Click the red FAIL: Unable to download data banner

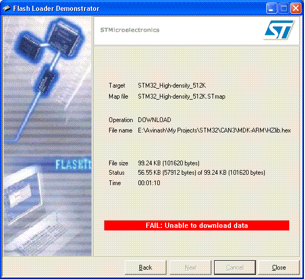(197, 225)
